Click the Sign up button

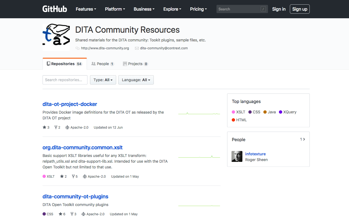point(300,9)
